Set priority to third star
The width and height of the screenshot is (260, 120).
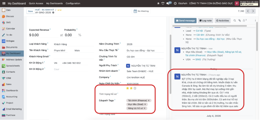pyautogui.click(x=135, y=88)
